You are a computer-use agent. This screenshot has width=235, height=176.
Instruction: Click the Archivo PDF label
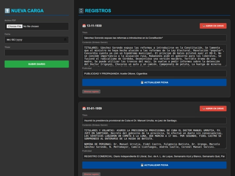coord(10,20)
